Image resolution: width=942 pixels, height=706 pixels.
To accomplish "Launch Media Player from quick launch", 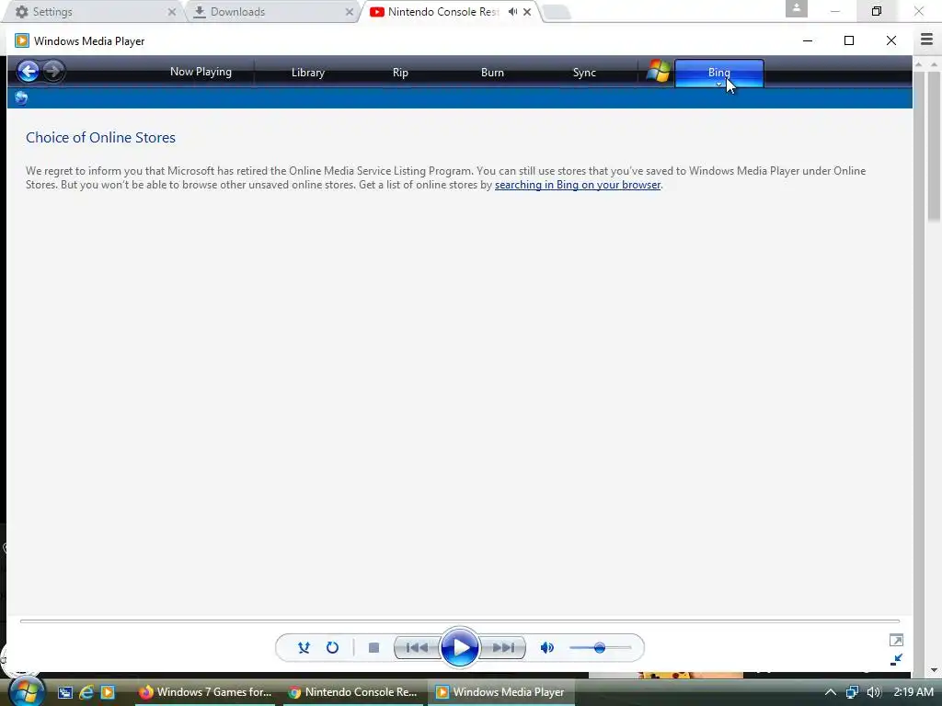I will tap(108, 692).
